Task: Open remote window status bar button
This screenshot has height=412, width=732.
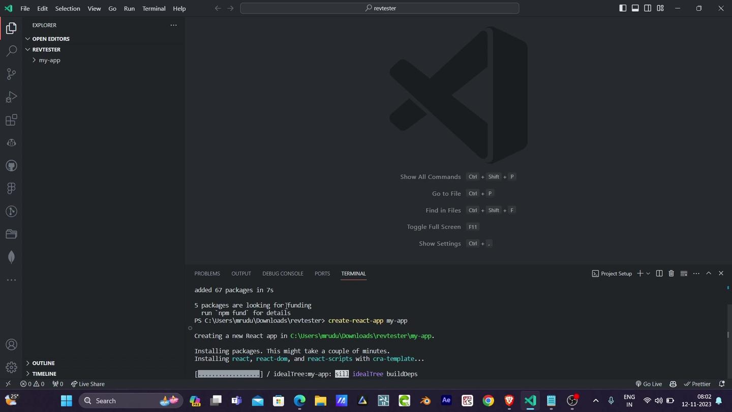Action: point(8,384)
